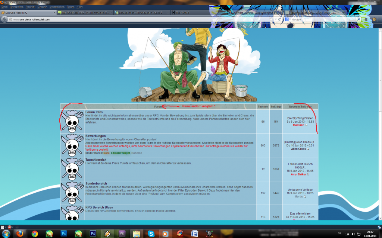This screenshot has height=238, width=382.
Task: Open latest post 'Lebenskraft Tausch 1000LP...'
Action: click(x=300, y=166)
